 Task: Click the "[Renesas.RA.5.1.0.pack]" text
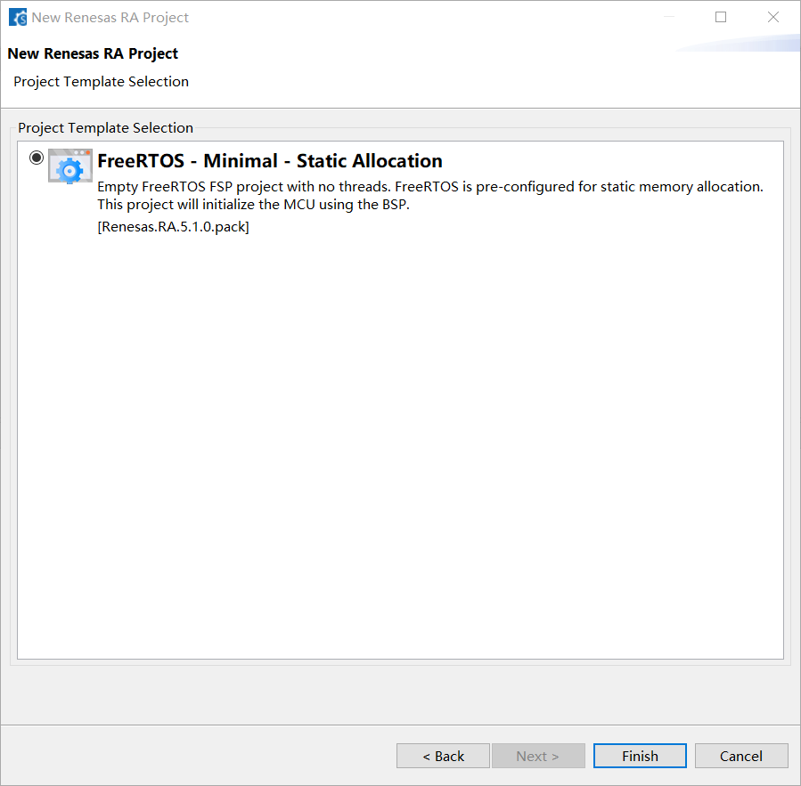(173, 227)
